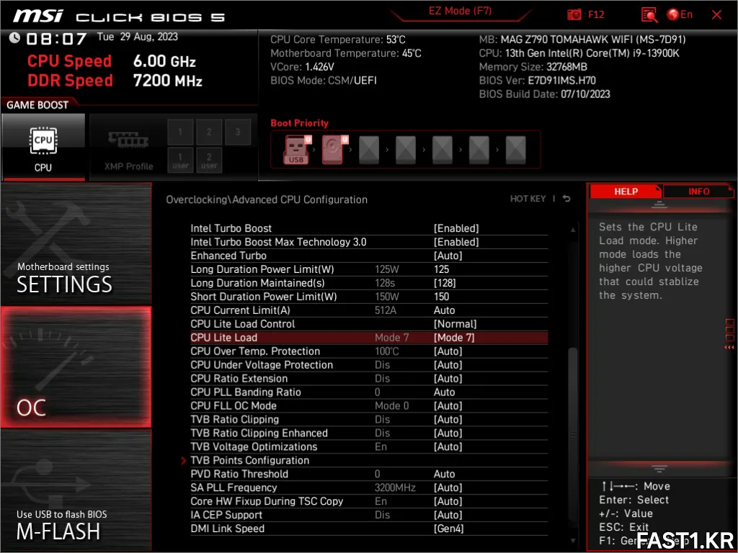Edit Short Duration Power Limit(W) value 150
The height and width of the screenshot is (553, 738).
(x=442, y=297)
